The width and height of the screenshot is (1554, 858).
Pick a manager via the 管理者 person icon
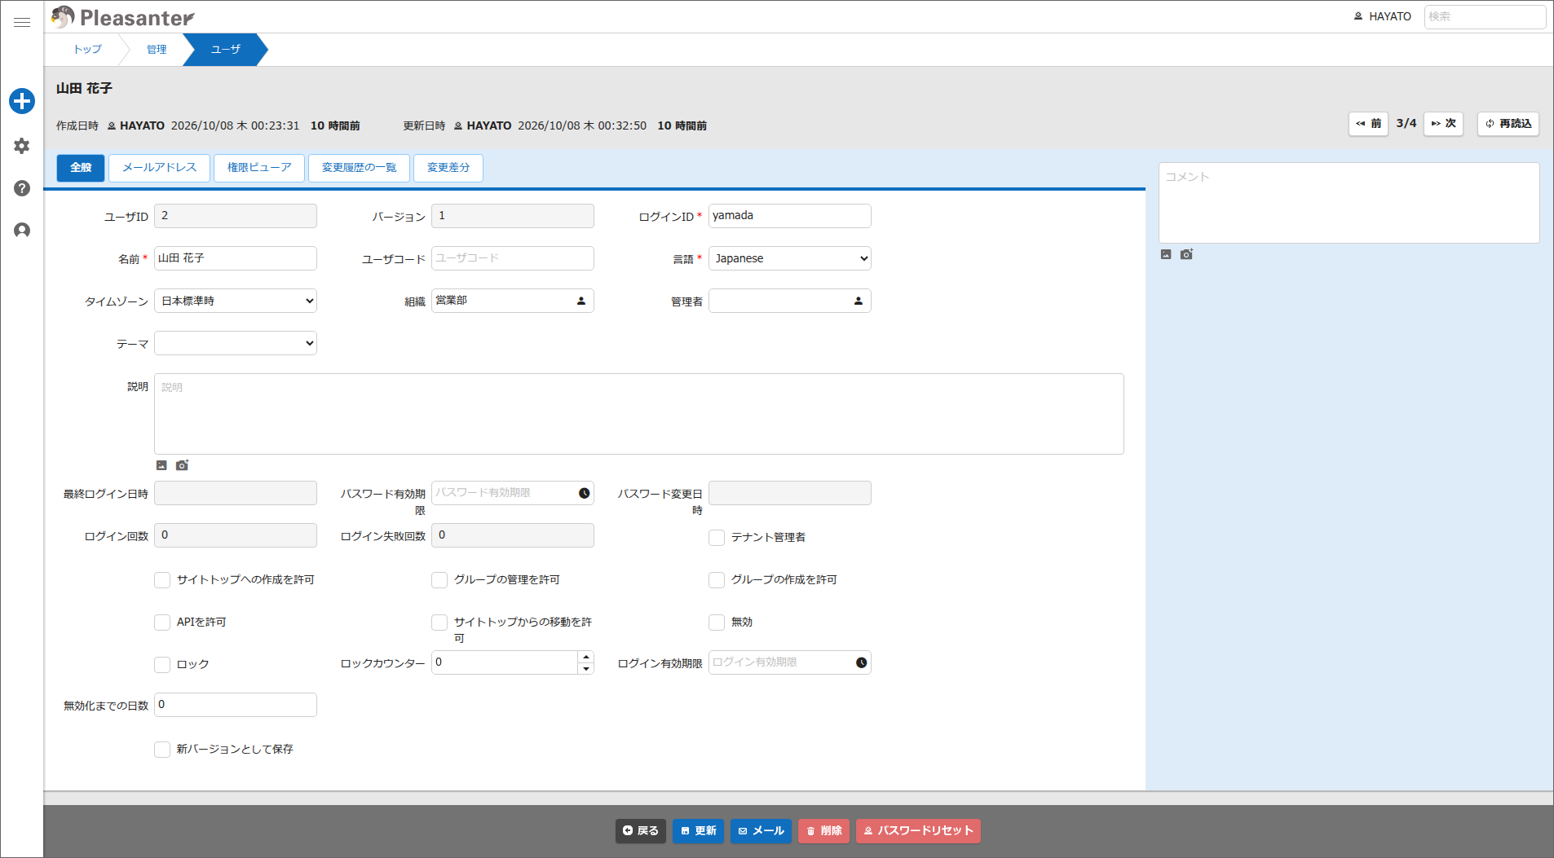[x=859, y=301]
